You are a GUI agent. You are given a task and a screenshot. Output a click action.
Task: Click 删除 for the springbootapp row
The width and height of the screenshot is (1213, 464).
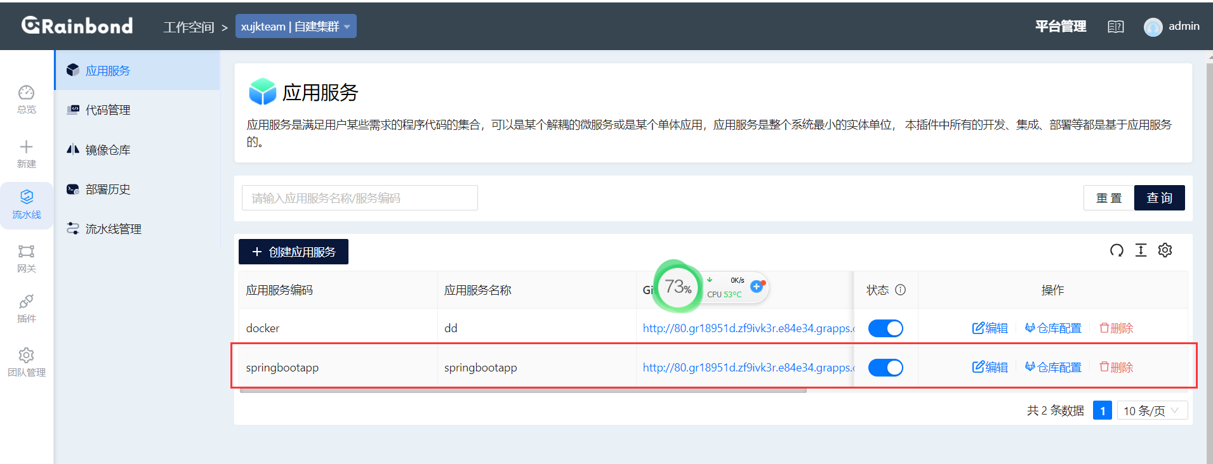click(1116, 368)
